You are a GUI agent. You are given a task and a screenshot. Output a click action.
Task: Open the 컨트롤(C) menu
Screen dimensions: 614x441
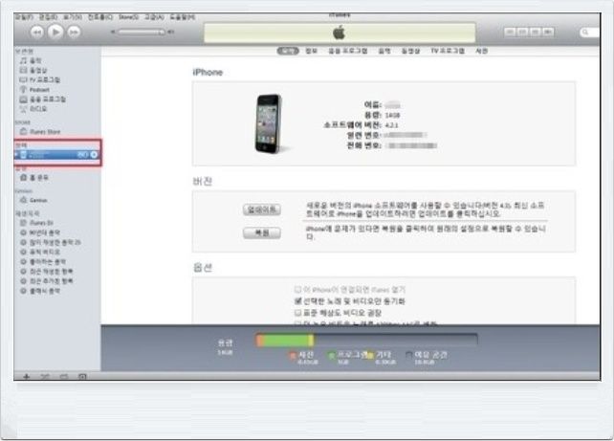tap(100, 17)
